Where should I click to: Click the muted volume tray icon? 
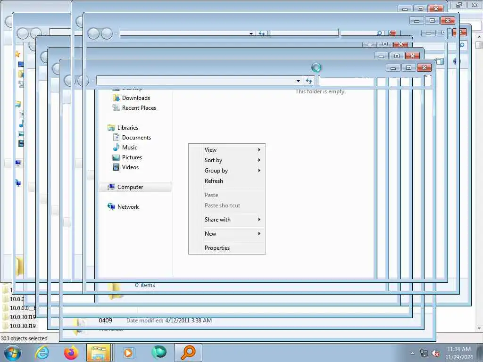tap(435, 354)
